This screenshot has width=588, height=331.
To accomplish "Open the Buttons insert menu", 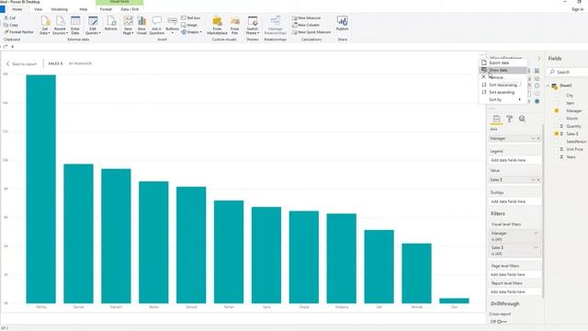I will coord(172,26).
